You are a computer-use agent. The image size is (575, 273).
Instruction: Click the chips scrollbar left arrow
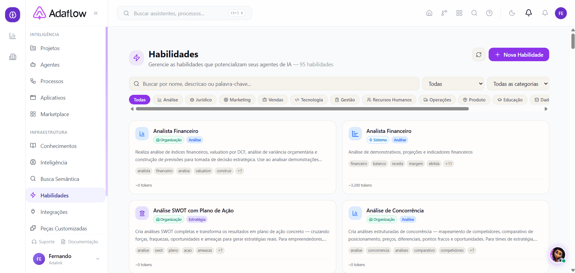click(132, 109)
